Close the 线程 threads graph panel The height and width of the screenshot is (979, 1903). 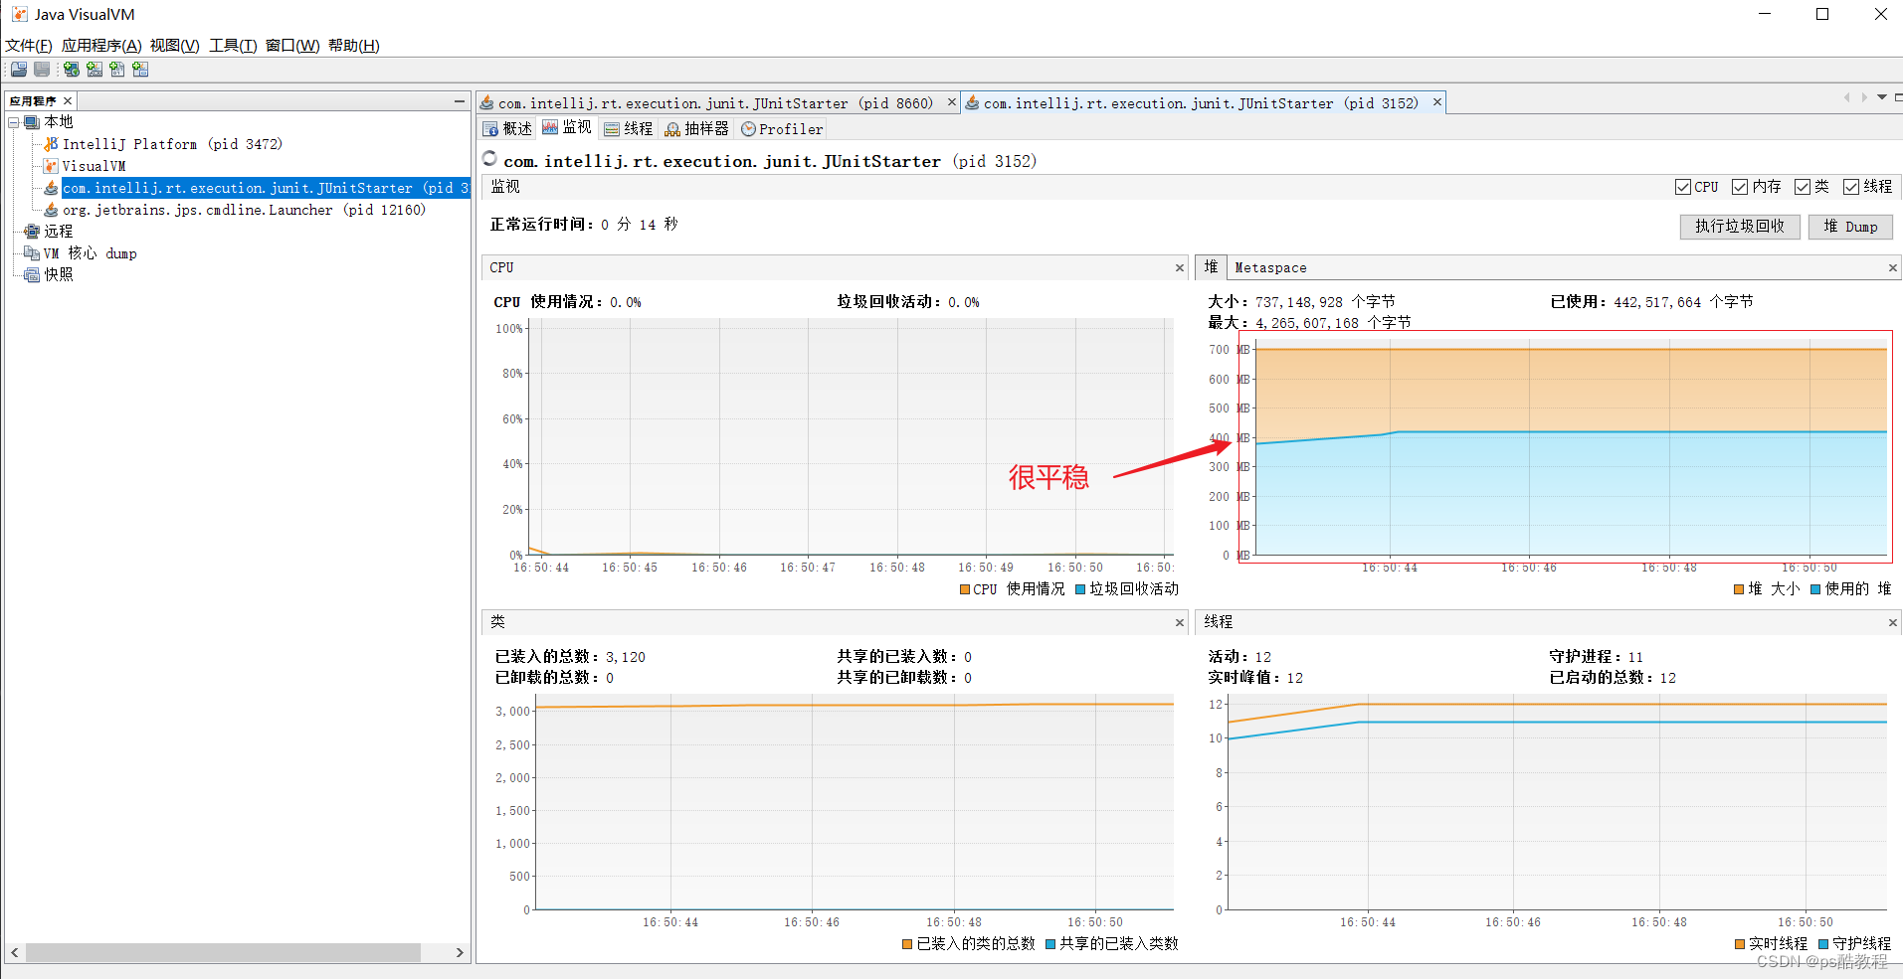pos(1893,623)
